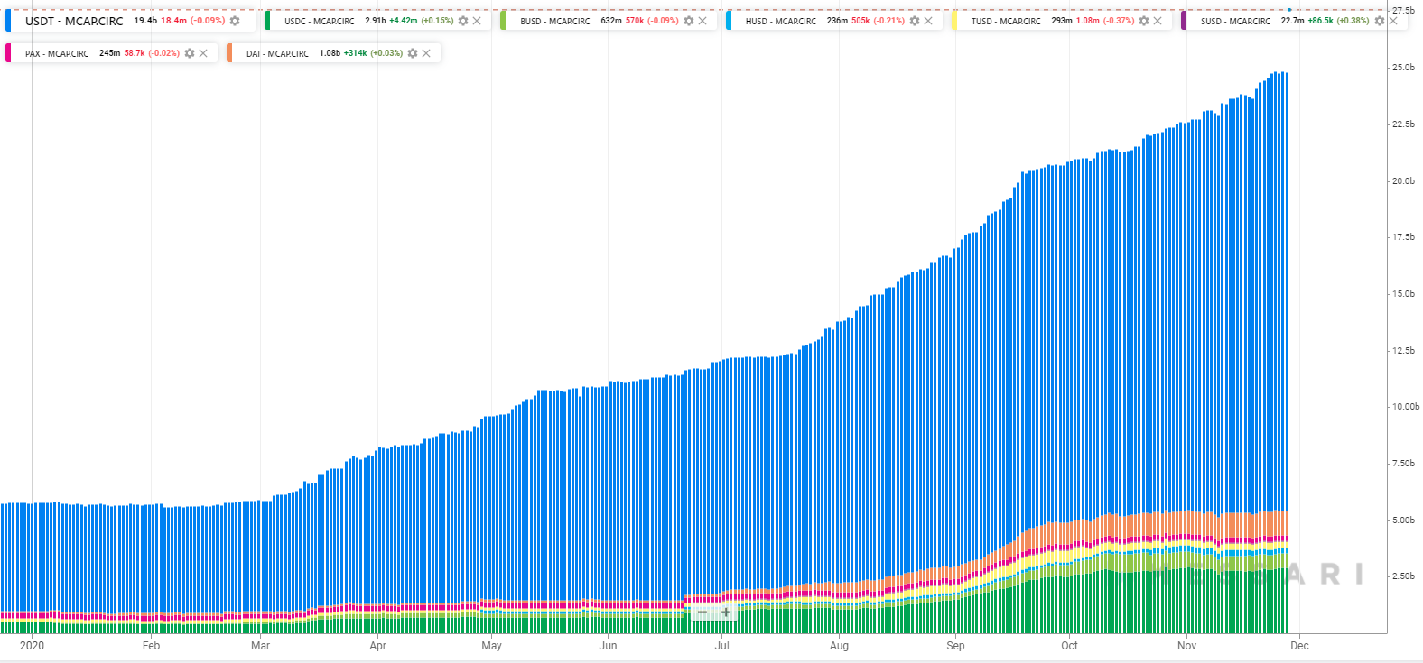Open settings gear for PAX series
Screen dimensions: 1423x663
(x=190, y=53)
